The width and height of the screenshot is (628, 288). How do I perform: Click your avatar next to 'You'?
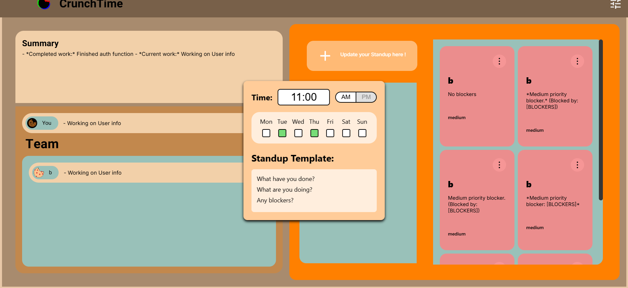coord(32,123)
